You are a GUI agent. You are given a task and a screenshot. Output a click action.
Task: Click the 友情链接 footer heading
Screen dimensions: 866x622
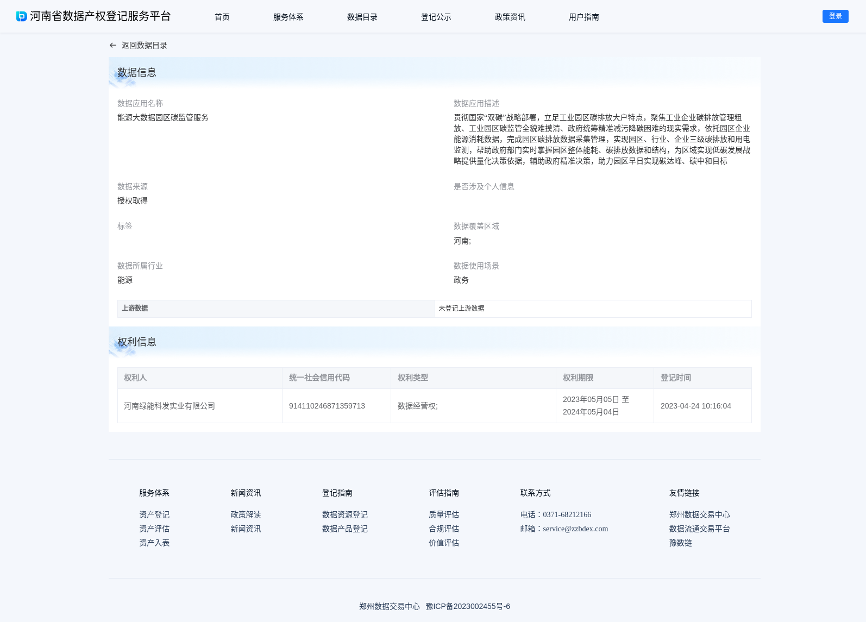[685, 493]
